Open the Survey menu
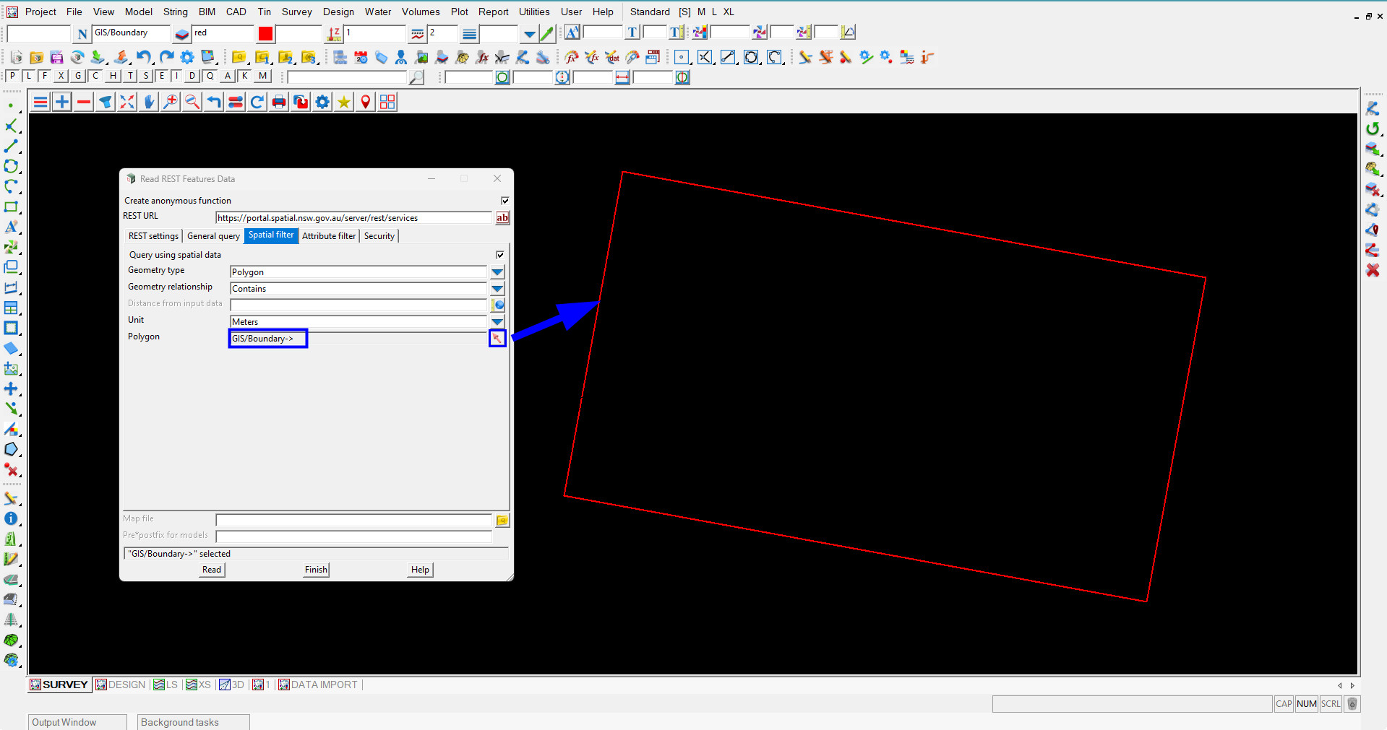 (296, 12)
